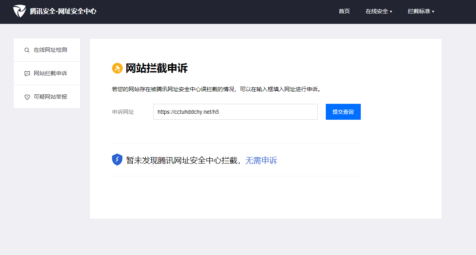This screenshot has width=476, height=255.
Task: Focus the 申诉网址 URL input field
Action: click(236, 112)
